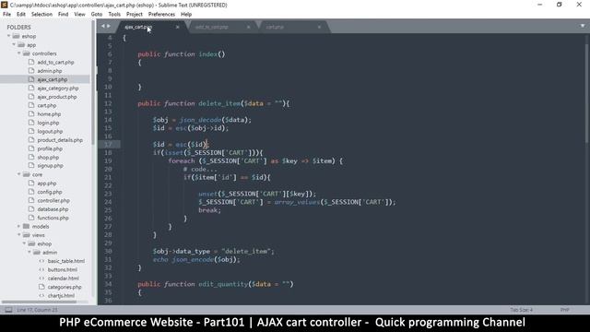Image resolution: width=590 pixels, height=332 pixels.
Task: Click code icon beside calendar.html
Action: [x=41, y=279]
